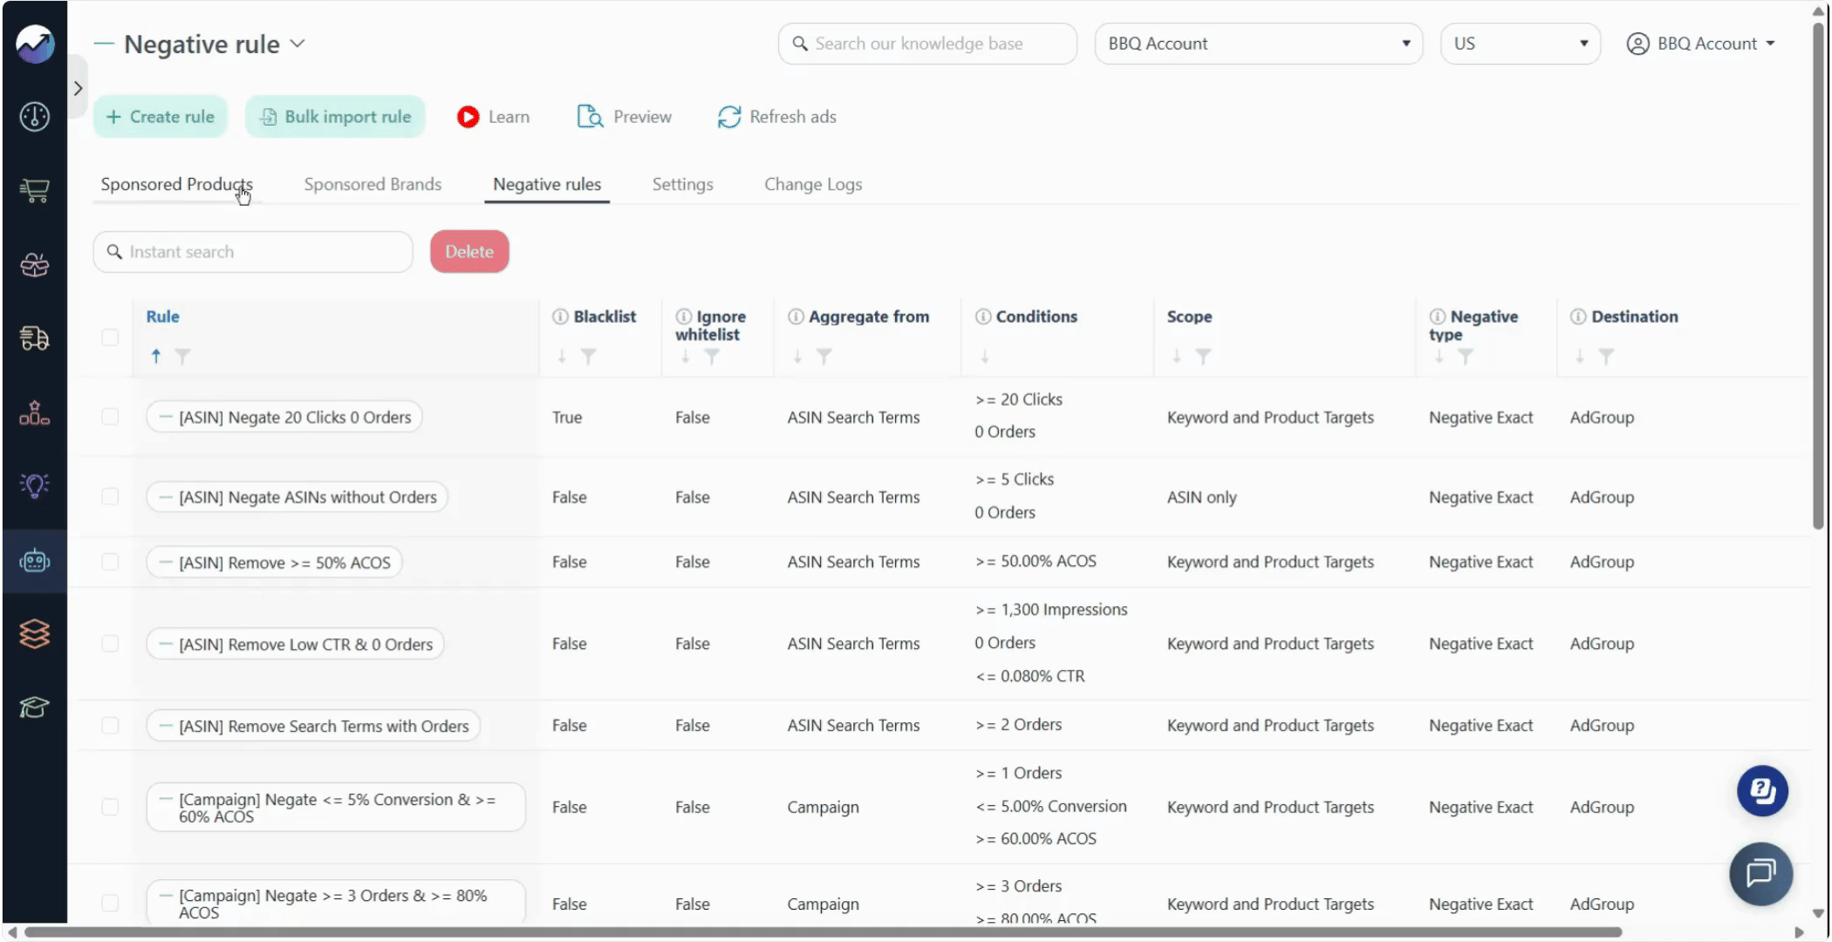Switch to the Sponsored Brands tab
This screenshot has height=942, width=1832.
(x=373, y=184)
